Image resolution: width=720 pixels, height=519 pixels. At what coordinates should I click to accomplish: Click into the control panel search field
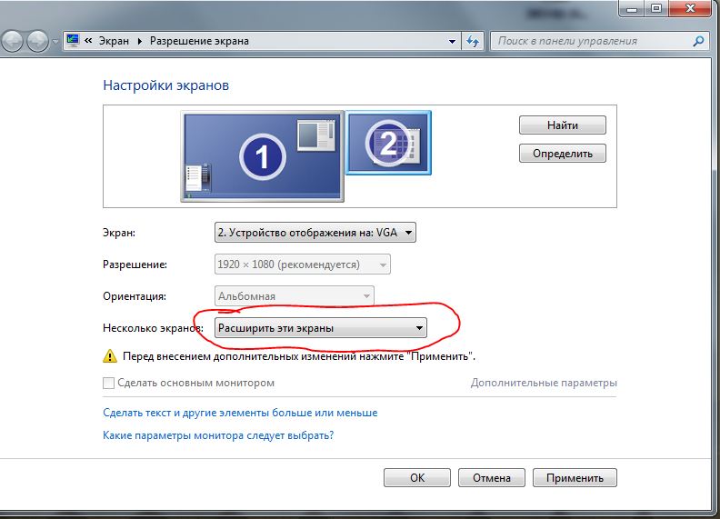[591, 41]
